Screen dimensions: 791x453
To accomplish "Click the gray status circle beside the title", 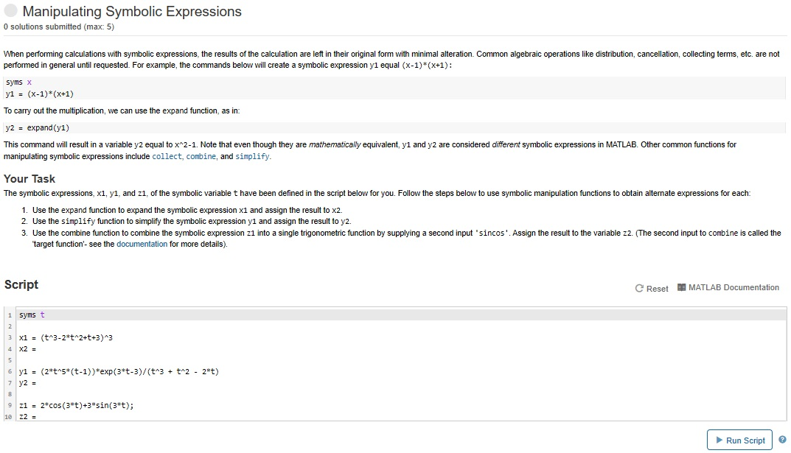I will 10,11.
